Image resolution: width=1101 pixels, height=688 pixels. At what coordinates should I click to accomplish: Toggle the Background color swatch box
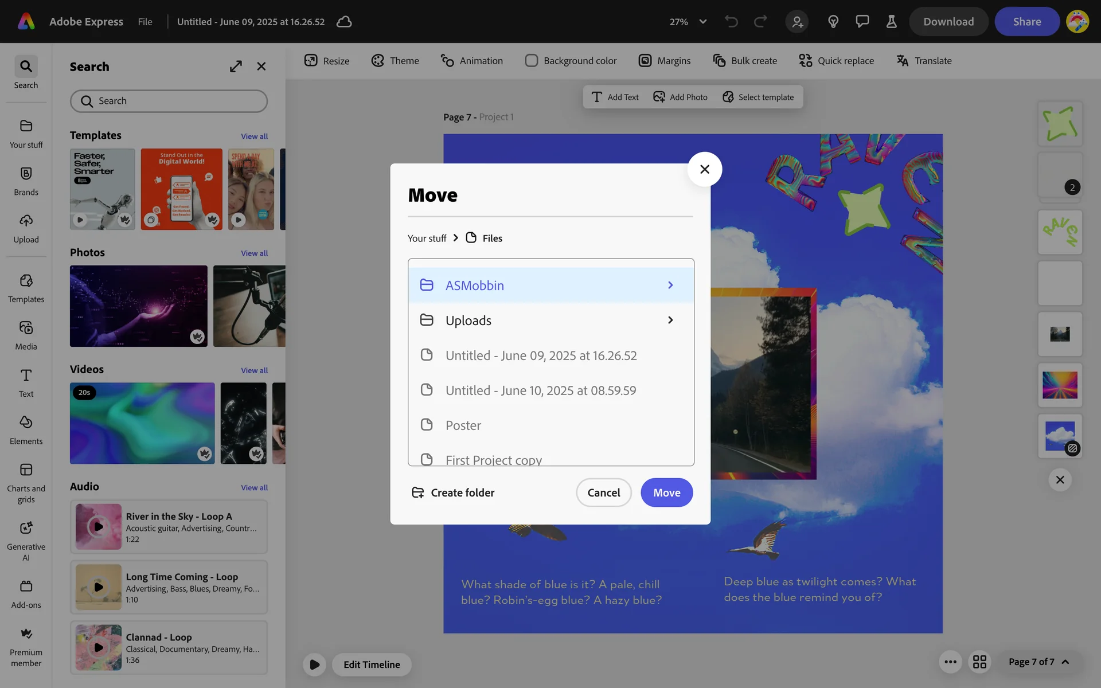[532, 61]
